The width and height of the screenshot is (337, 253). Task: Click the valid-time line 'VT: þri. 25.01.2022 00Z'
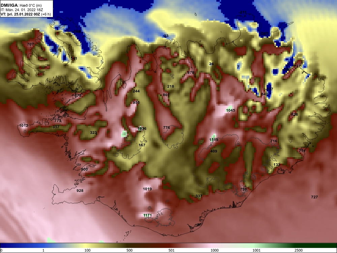pos(21,14)
